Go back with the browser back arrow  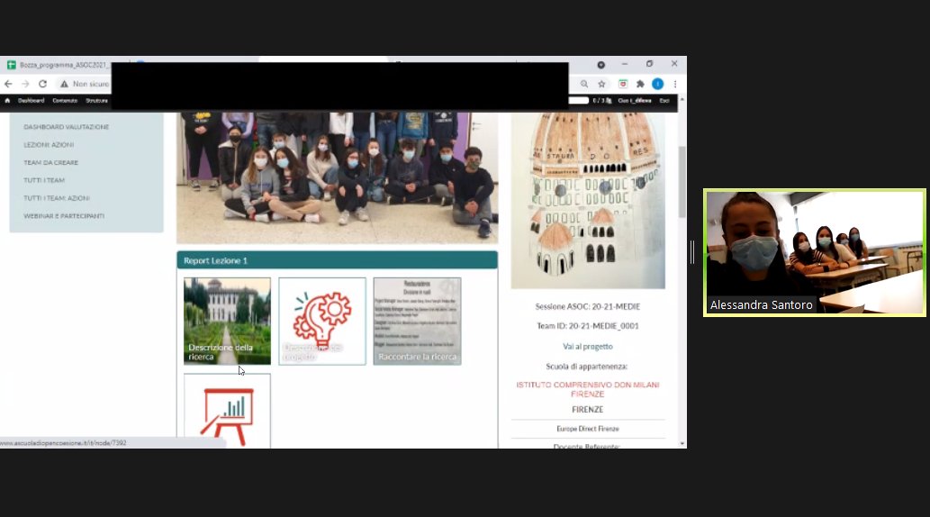(8, 85)
